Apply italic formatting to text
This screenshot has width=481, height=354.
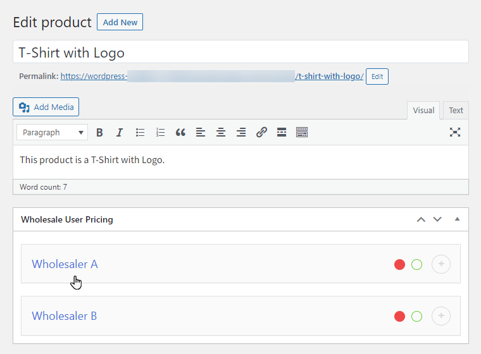(x=119, y=132)
